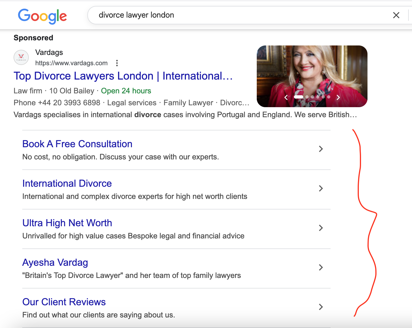Click International and complex divorce experts description
Viewport: 412px width, 328px height.
135,196
